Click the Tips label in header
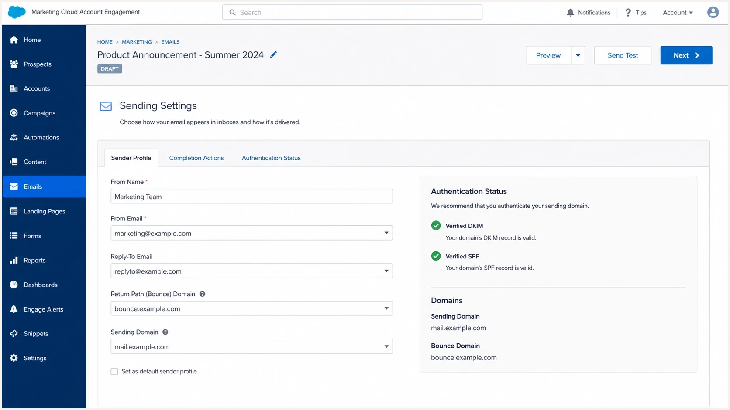 641,13
